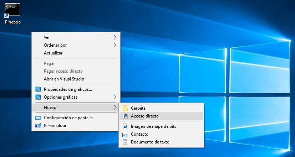The width and height of the screenshot is (295, 157).
Task: Click the graphics icon beside Opciones gráficas
Action: tap(38, 97)
